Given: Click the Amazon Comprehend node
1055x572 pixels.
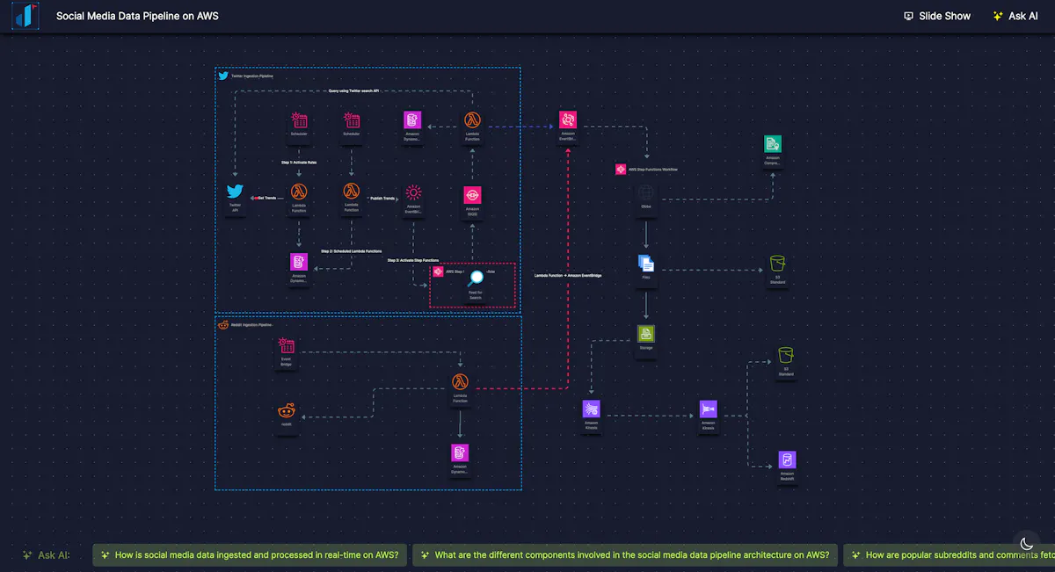Looking at the screenshot, I should (x=773, y=144).
